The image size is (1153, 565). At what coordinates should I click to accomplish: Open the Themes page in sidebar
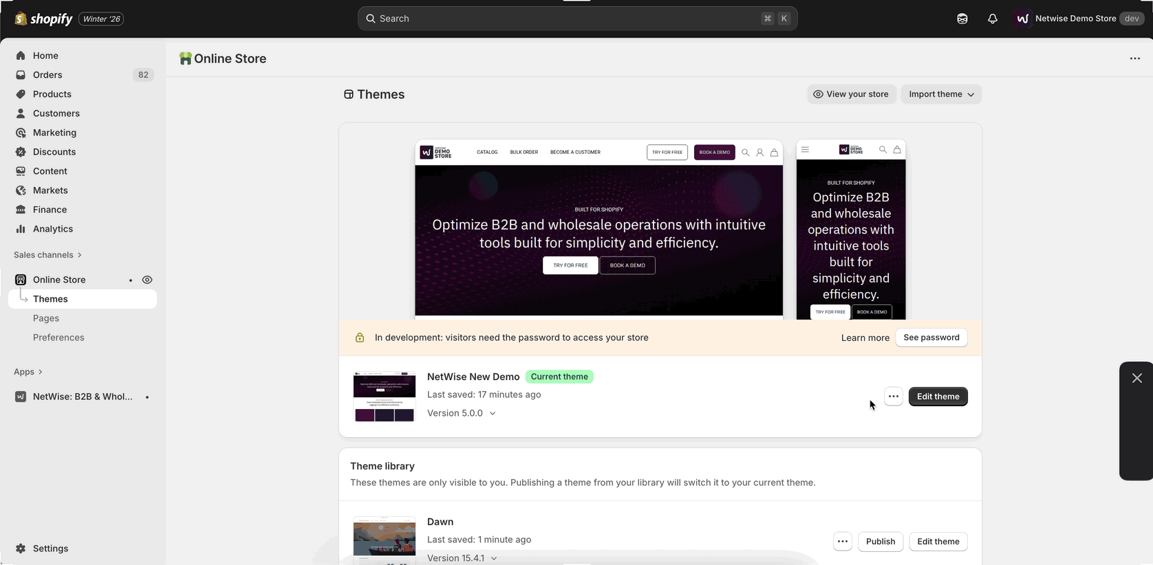tap(83, 299)
